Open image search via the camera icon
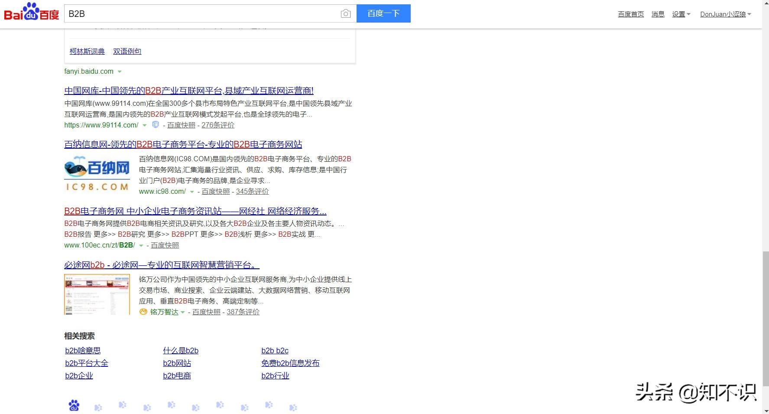Image resolution: width=769 pixels, height=414 pixels. click(345, 14)
